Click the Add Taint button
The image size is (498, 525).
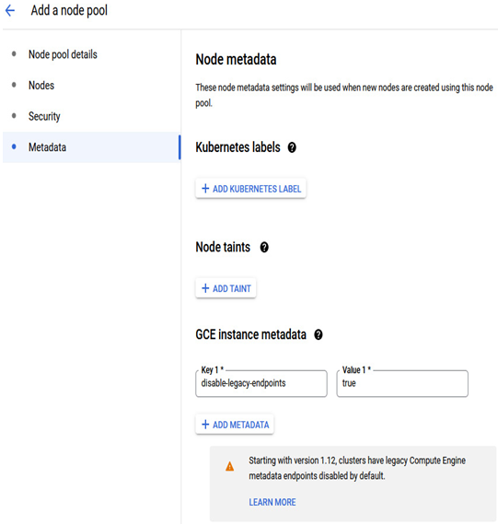coord(226,288)
